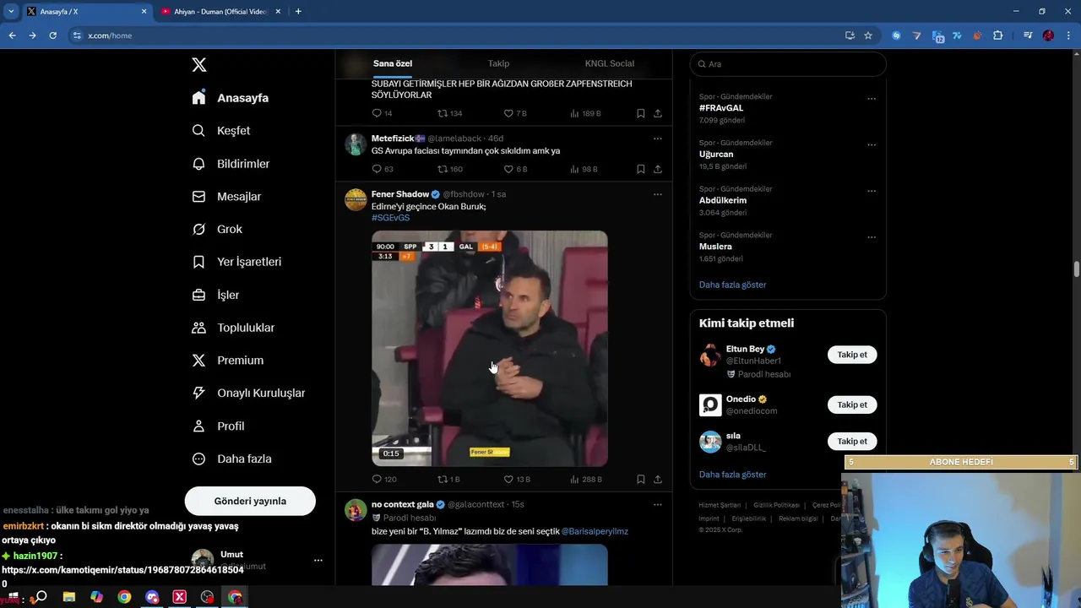Image resolution: width=1081 pixels, height=608 pixels.
Task: Open no context gala profile avatar
Action: point(356,510)
